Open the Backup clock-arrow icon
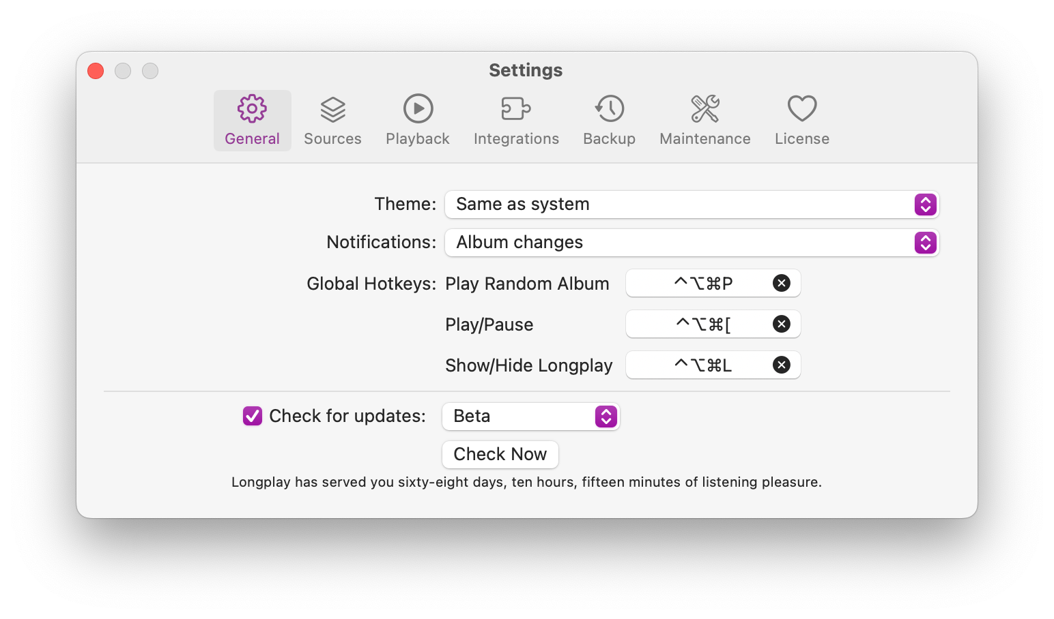This screenshot has height=619, width=1054. pyautogui.click(x=609, y=109)
